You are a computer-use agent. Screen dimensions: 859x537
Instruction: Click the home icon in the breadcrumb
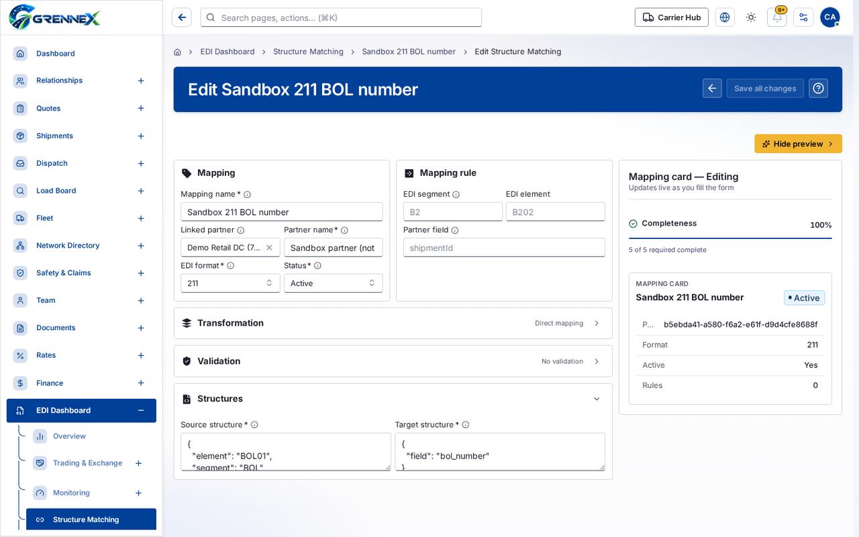177,52
